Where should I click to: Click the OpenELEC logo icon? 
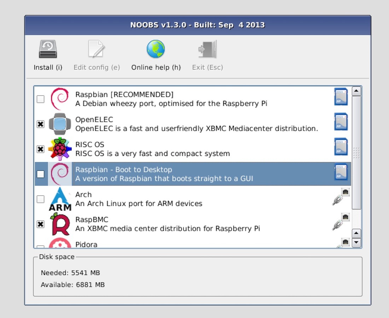[60, 124]
